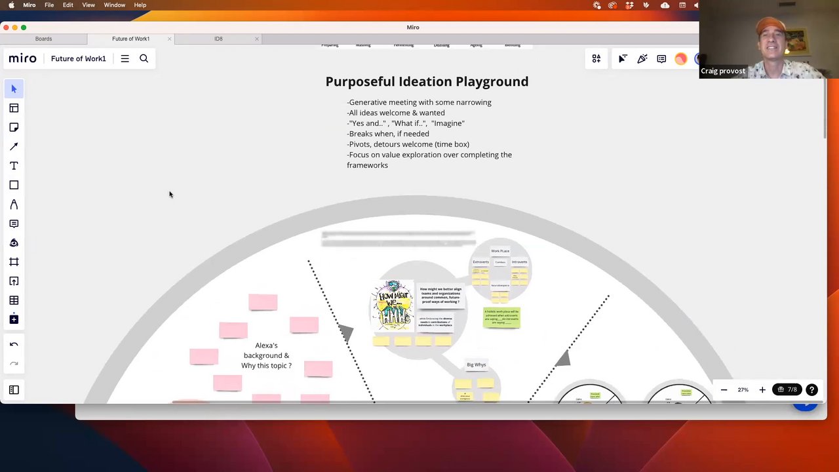The image size is (839, 472).
Task: Select the Table grid tool
Action: (14, 300)
